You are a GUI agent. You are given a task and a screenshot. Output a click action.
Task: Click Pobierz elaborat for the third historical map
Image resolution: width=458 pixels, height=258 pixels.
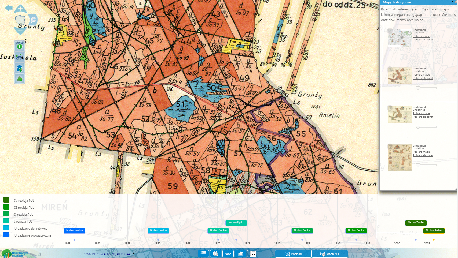[x=423, y=117]
